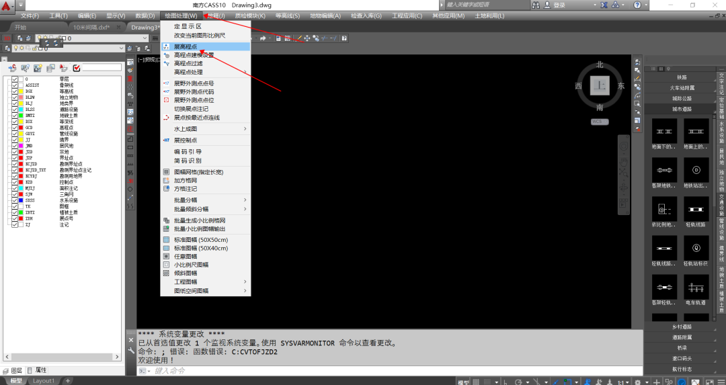Click the DMTZ green color swatch
This screenshot has width=726, height=385.
click(21, 115)
